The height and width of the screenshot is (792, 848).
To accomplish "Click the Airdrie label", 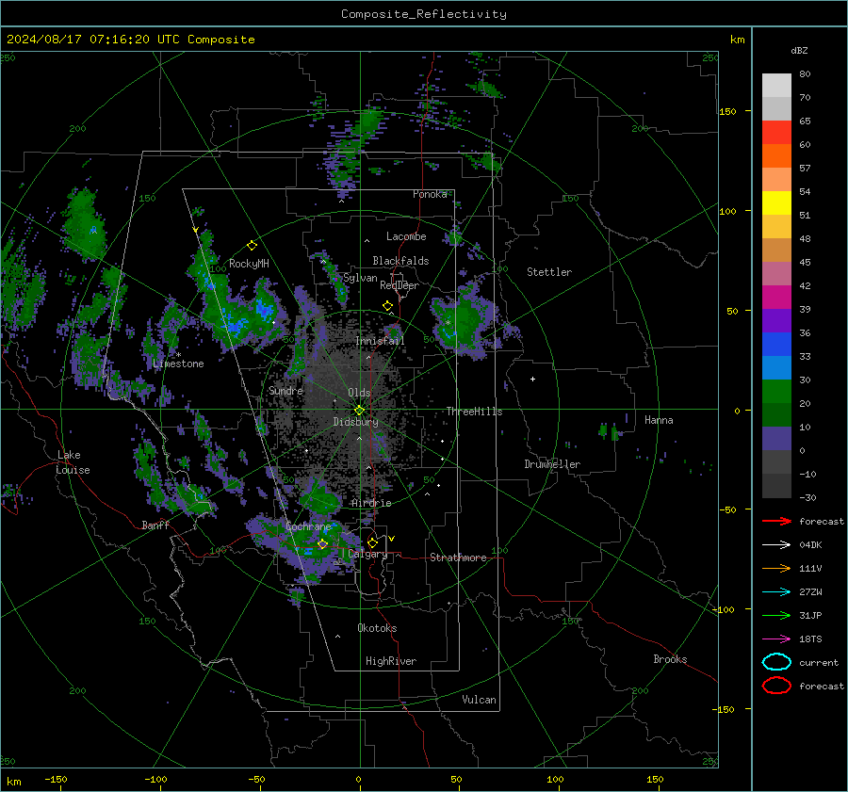I will click(x=371, y=503).
